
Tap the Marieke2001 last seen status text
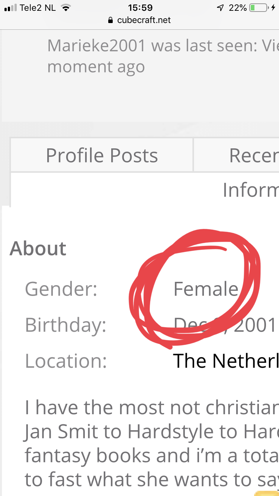pyautogui.click(x=163, y=56)
